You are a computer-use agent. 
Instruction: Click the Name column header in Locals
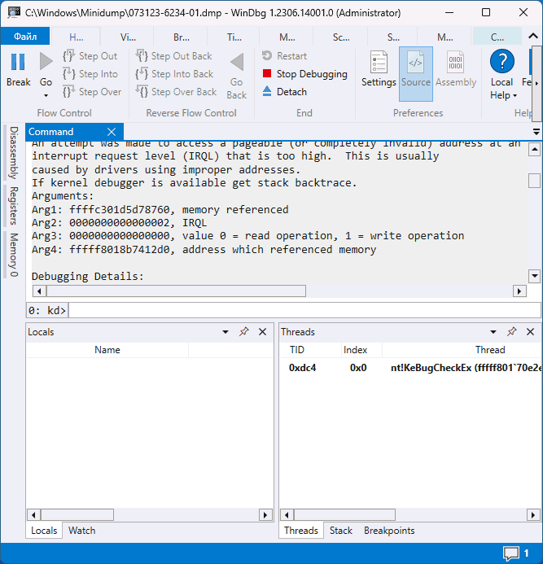pyautogui.click(x=107, y=350)
